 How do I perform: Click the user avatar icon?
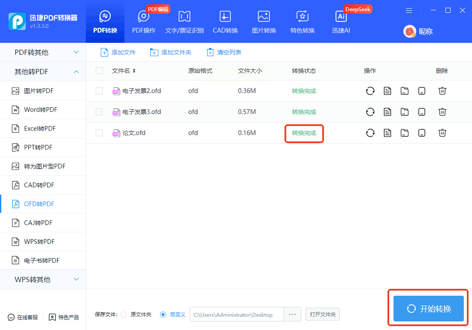(410, 31)
